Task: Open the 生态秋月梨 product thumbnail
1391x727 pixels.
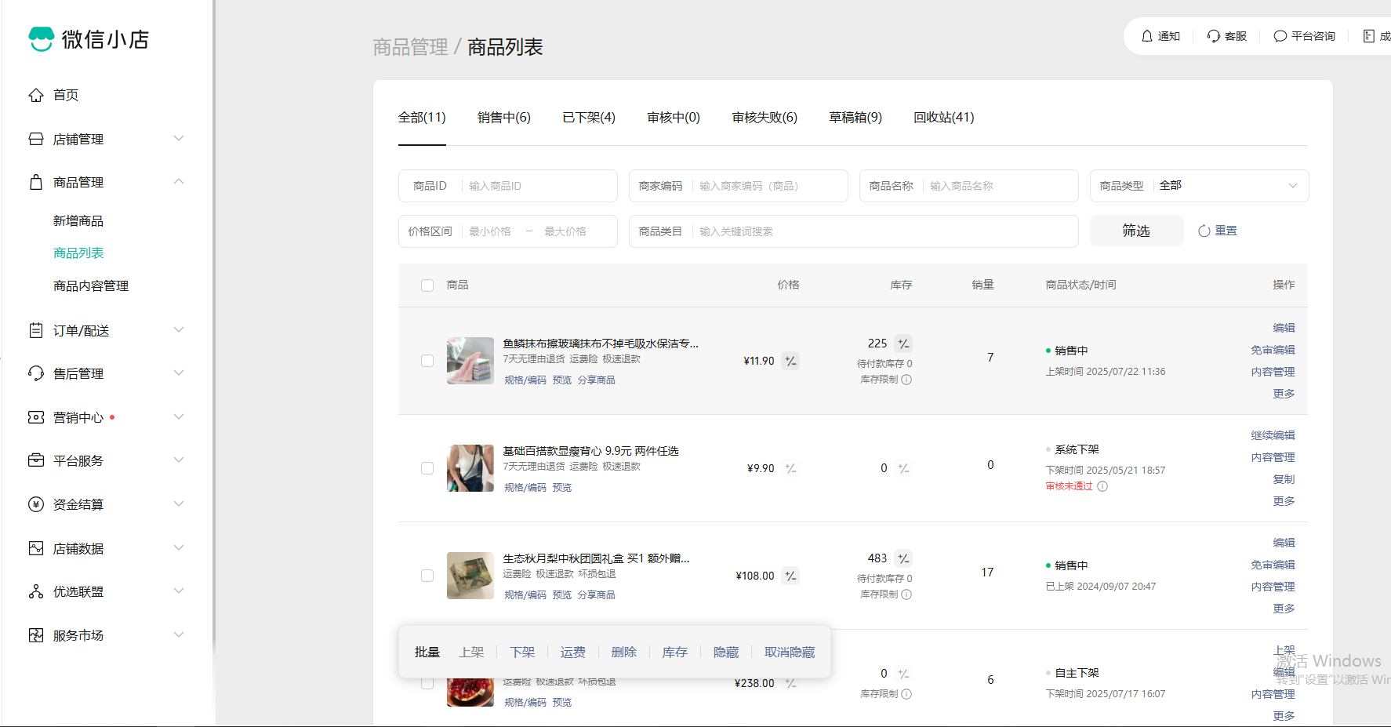Action: (x=470, y=576)
